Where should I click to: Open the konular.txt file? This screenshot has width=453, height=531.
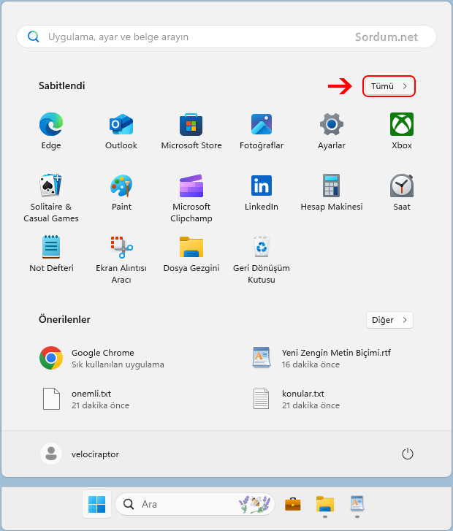pos(297,399)
